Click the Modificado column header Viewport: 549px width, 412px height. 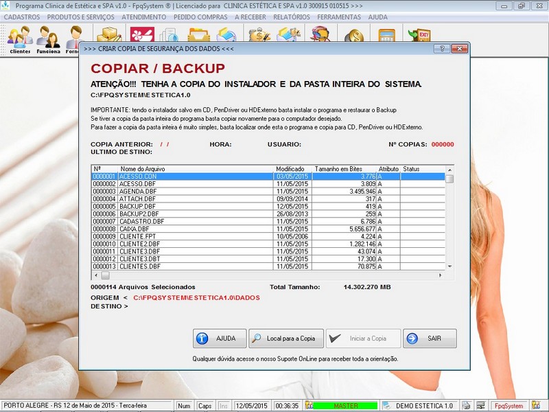click(293, 169)
